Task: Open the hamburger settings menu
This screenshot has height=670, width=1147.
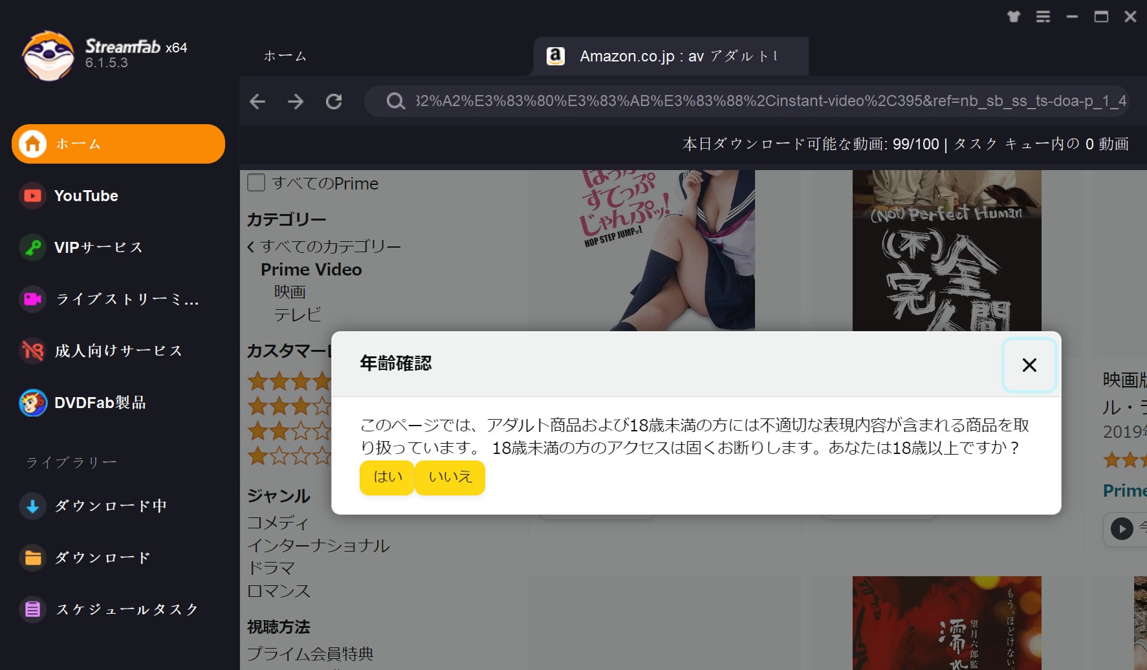Action: (1043, 17)
